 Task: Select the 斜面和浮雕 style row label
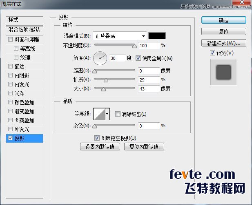pos(27,40)
